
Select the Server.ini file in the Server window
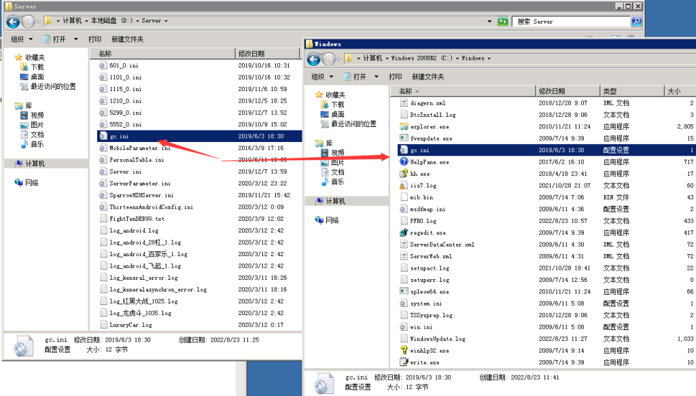pos(125,172)
